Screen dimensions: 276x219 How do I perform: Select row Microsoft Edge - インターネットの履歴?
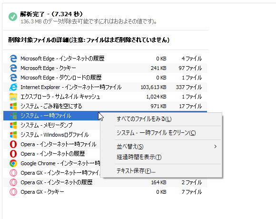pos(105,59)
